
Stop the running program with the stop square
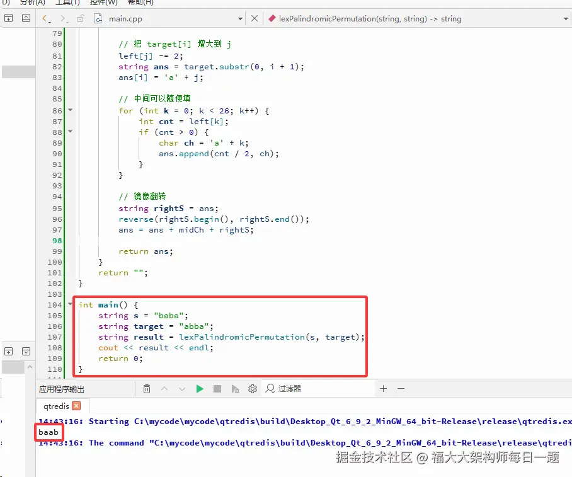217,389
